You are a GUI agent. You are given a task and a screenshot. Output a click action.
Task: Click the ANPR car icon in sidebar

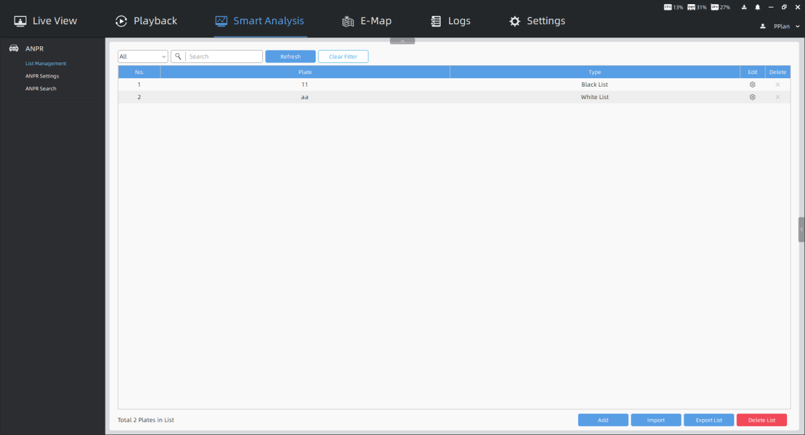pos(13,49)
